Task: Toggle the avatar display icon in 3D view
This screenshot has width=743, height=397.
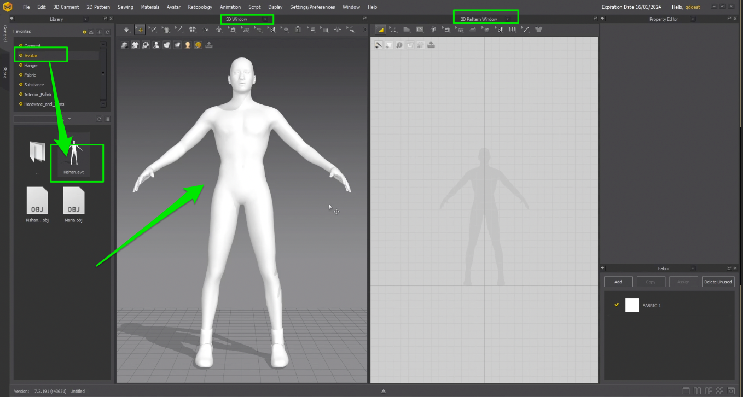Action: point(156,45)
